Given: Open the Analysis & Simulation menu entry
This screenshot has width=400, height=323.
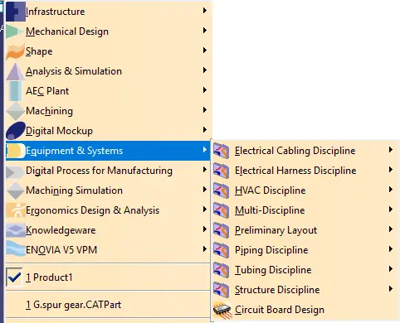Looking at the screenshot, I should [108, 71].
